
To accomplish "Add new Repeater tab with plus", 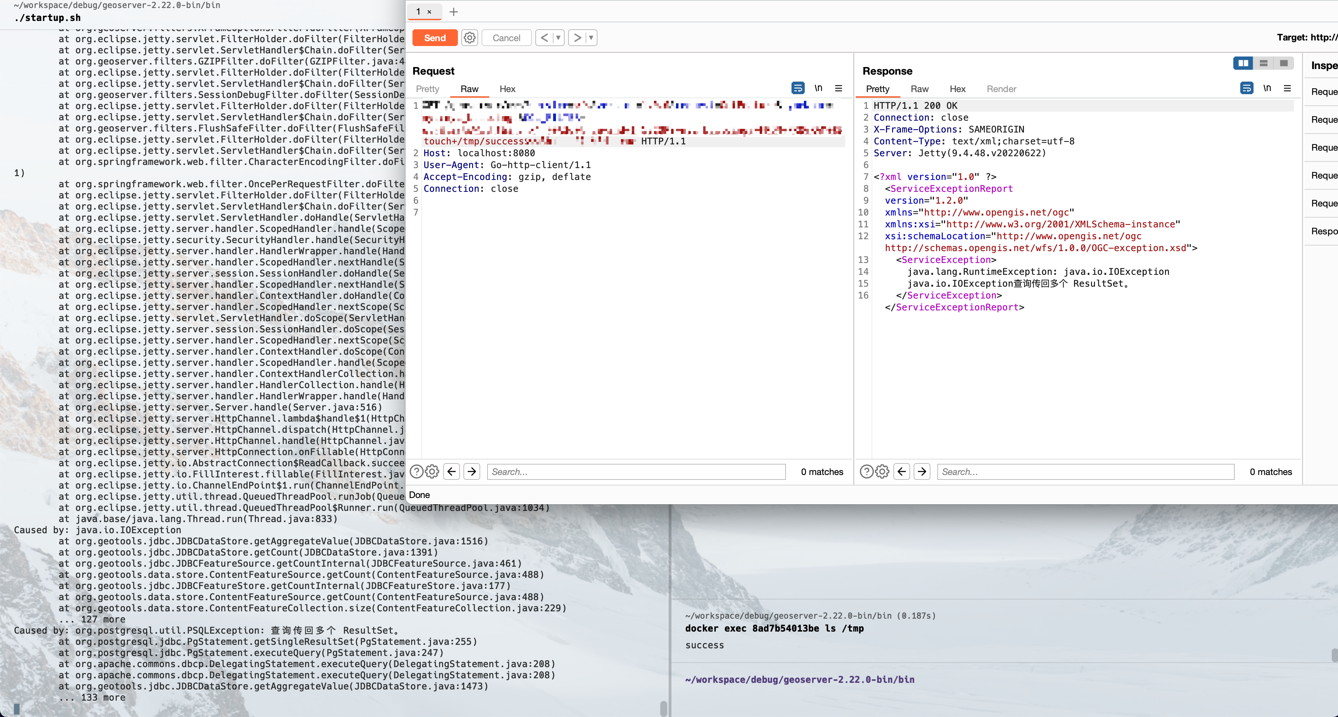I will click(453, 12).
